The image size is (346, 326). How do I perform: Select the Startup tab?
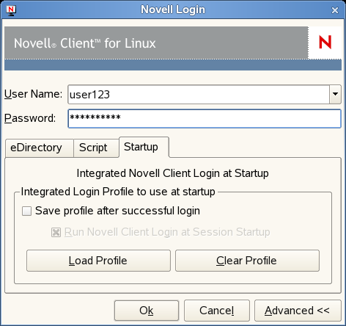pos(144,147)
